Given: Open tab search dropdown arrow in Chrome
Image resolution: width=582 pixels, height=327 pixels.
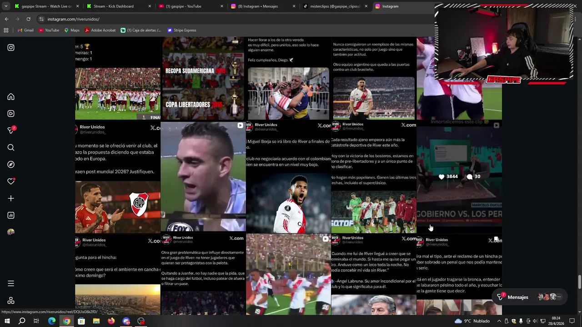Looking at the screenshot, I should (x=6, y=6).
